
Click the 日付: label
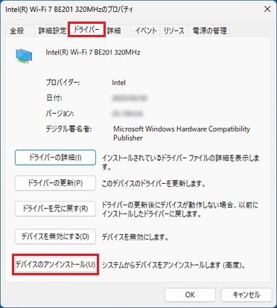(x=54, y=98)
